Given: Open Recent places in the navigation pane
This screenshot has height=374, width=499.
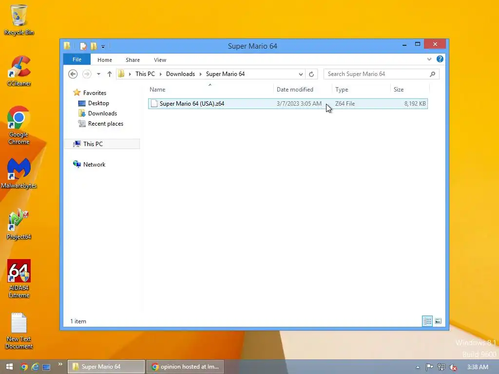Looking at the screenshot, I should (x=105, y=124).
